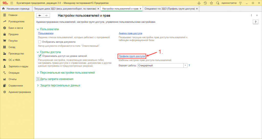Screen dimensions: 262x139
Task: Close the Настройки пользователей и прав tab
Action: tap(140, 9)
